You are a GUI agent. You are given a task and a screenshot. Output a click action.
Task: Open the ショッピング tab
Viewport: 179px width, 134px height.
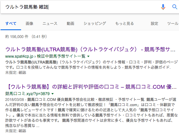(x=95, y=23)
